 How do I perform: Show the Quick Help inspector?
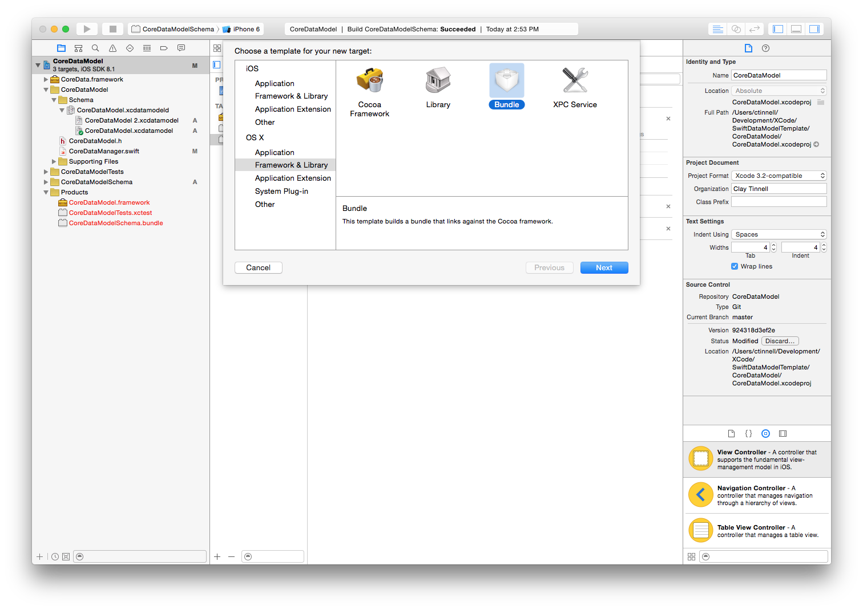pyautogui.click(x=766, y=48)
